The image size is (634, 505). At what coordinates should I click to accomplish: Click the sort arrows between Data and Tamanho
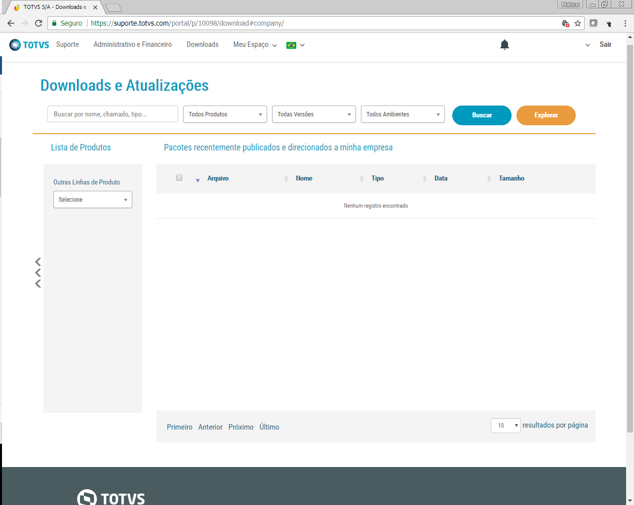coord(489,179)
